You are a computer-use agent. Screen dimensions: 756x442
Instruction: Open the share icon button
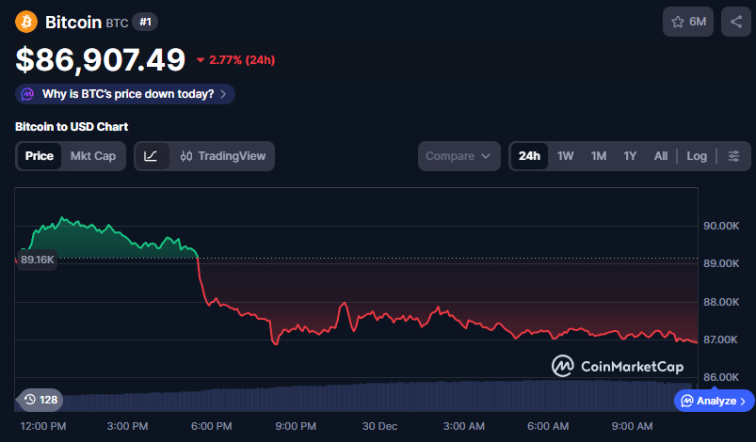point(735,22)
